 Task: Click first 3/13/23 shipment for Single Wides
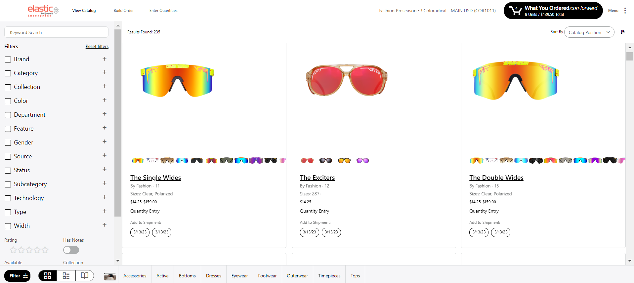pos(140,232)
